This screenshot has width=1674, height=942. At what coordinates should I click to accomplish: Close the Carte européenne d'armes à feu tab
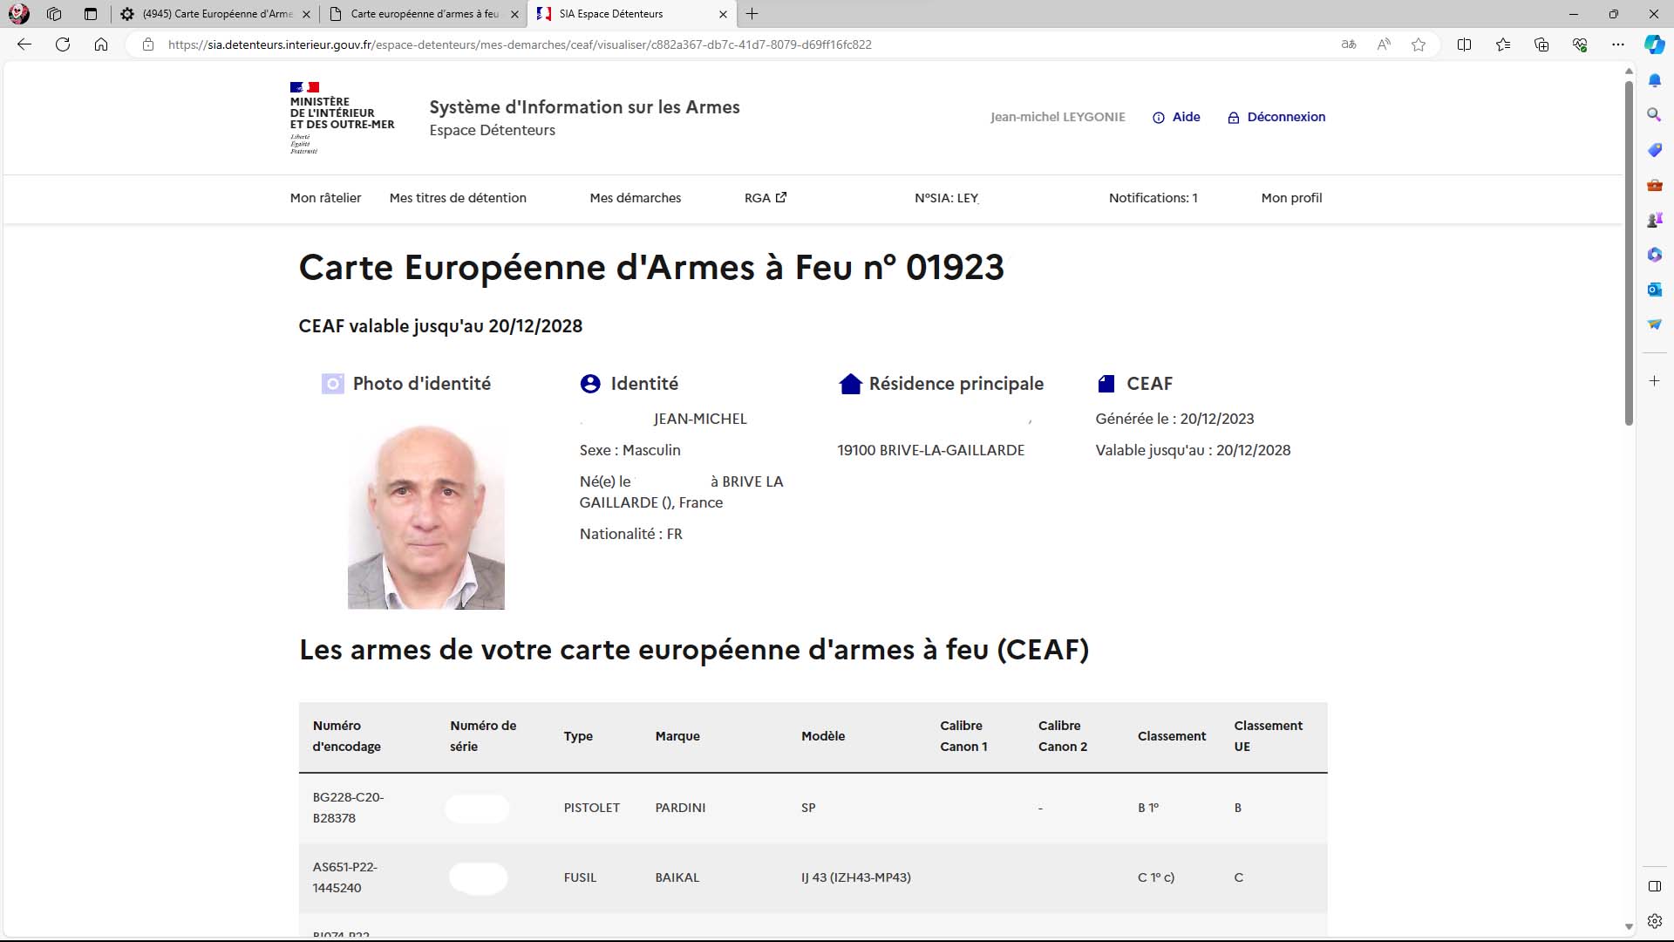514,14
